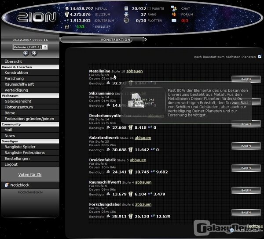Viewport: 264px width, 239px height.
Task: Click metal cost icon for Solarkraftwerk
Action: [x=108, y=149]
